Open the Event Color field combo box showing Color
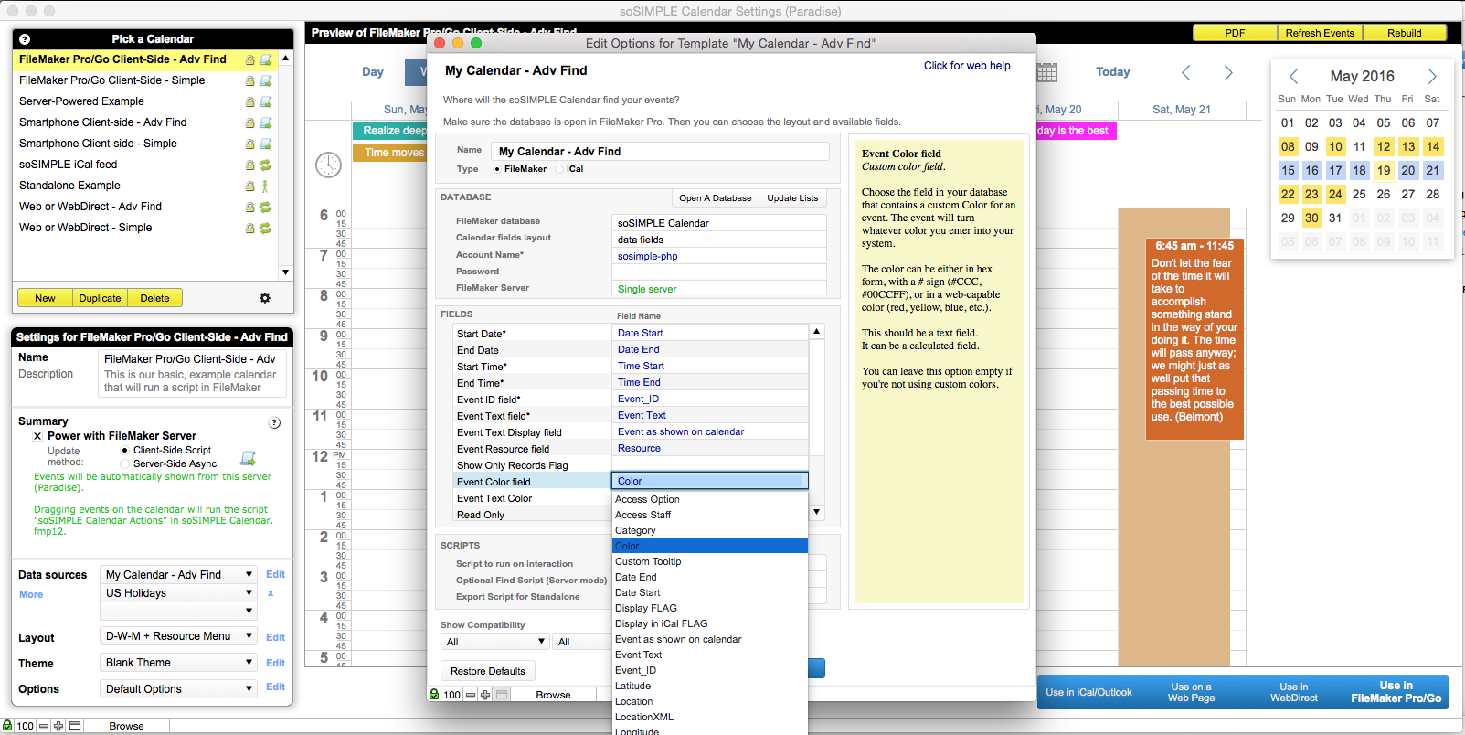The width and height of the screenshot is (1465, 735). 710,481
